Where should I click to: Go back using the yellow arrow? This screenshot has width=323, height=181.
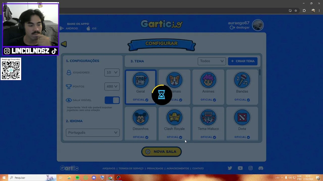click(x=64, y=44)
